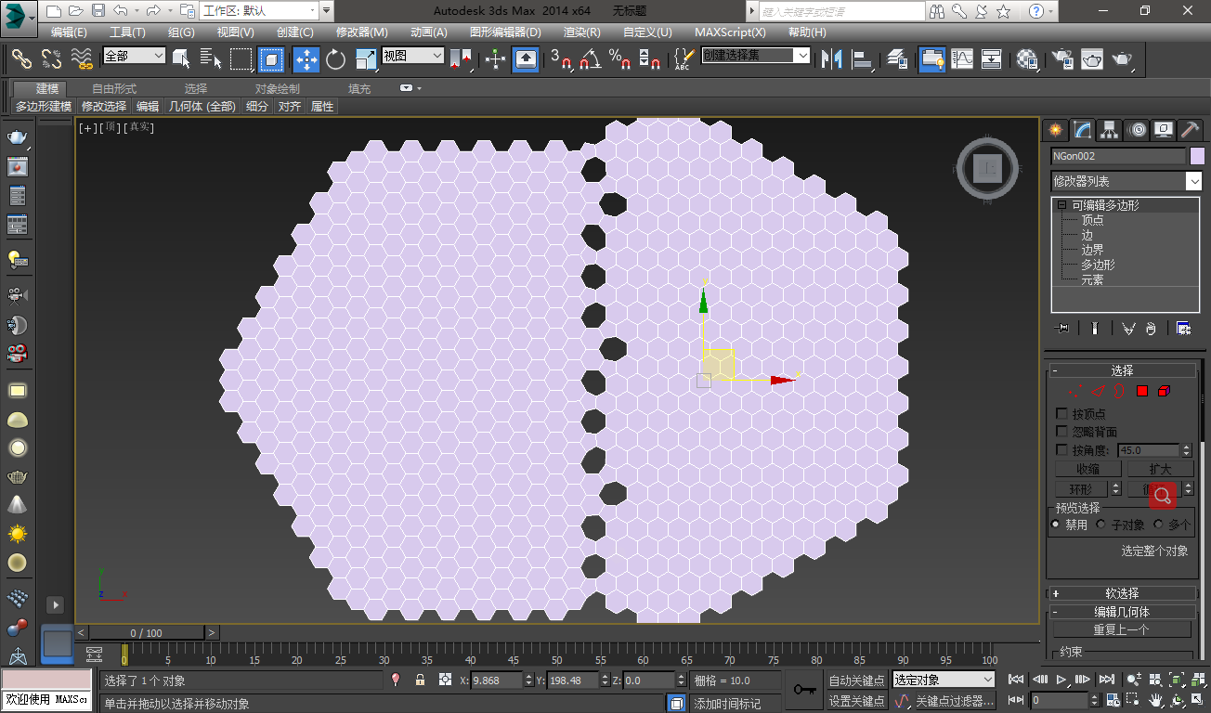This screenshot has height=713, width=1211.
Task: Select Polygon sub-object level red square icon
Action: tap(1142, 391)
